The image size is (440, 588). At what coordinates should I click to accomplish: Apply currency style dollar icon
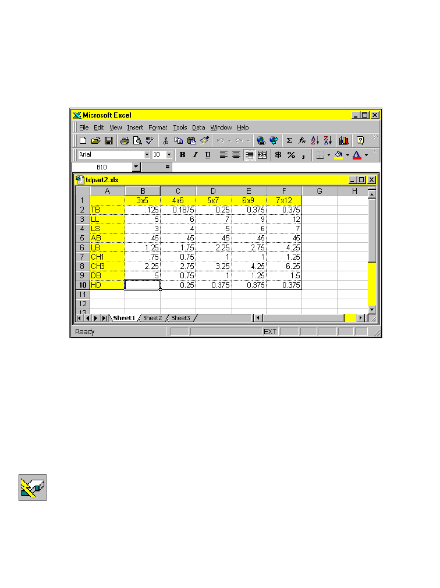click(278, 155)
